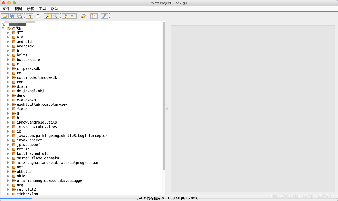Toggle the Sync with editor arrows icon

(30, 16)
